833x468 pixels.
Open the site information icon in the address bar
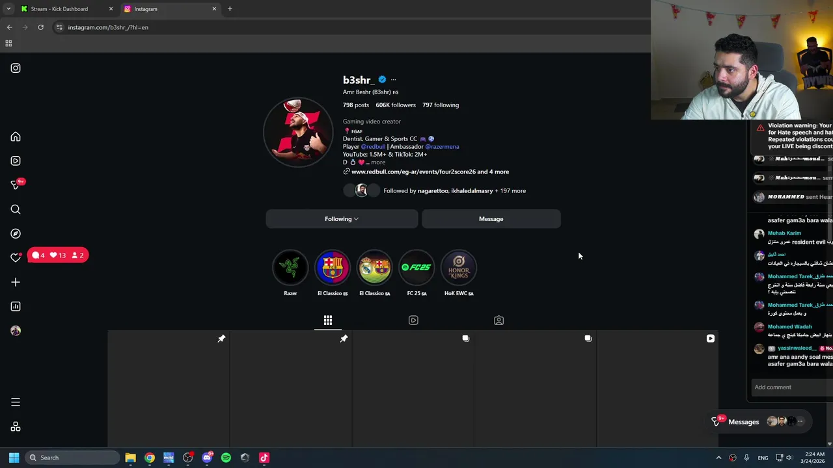coord(59,27)
